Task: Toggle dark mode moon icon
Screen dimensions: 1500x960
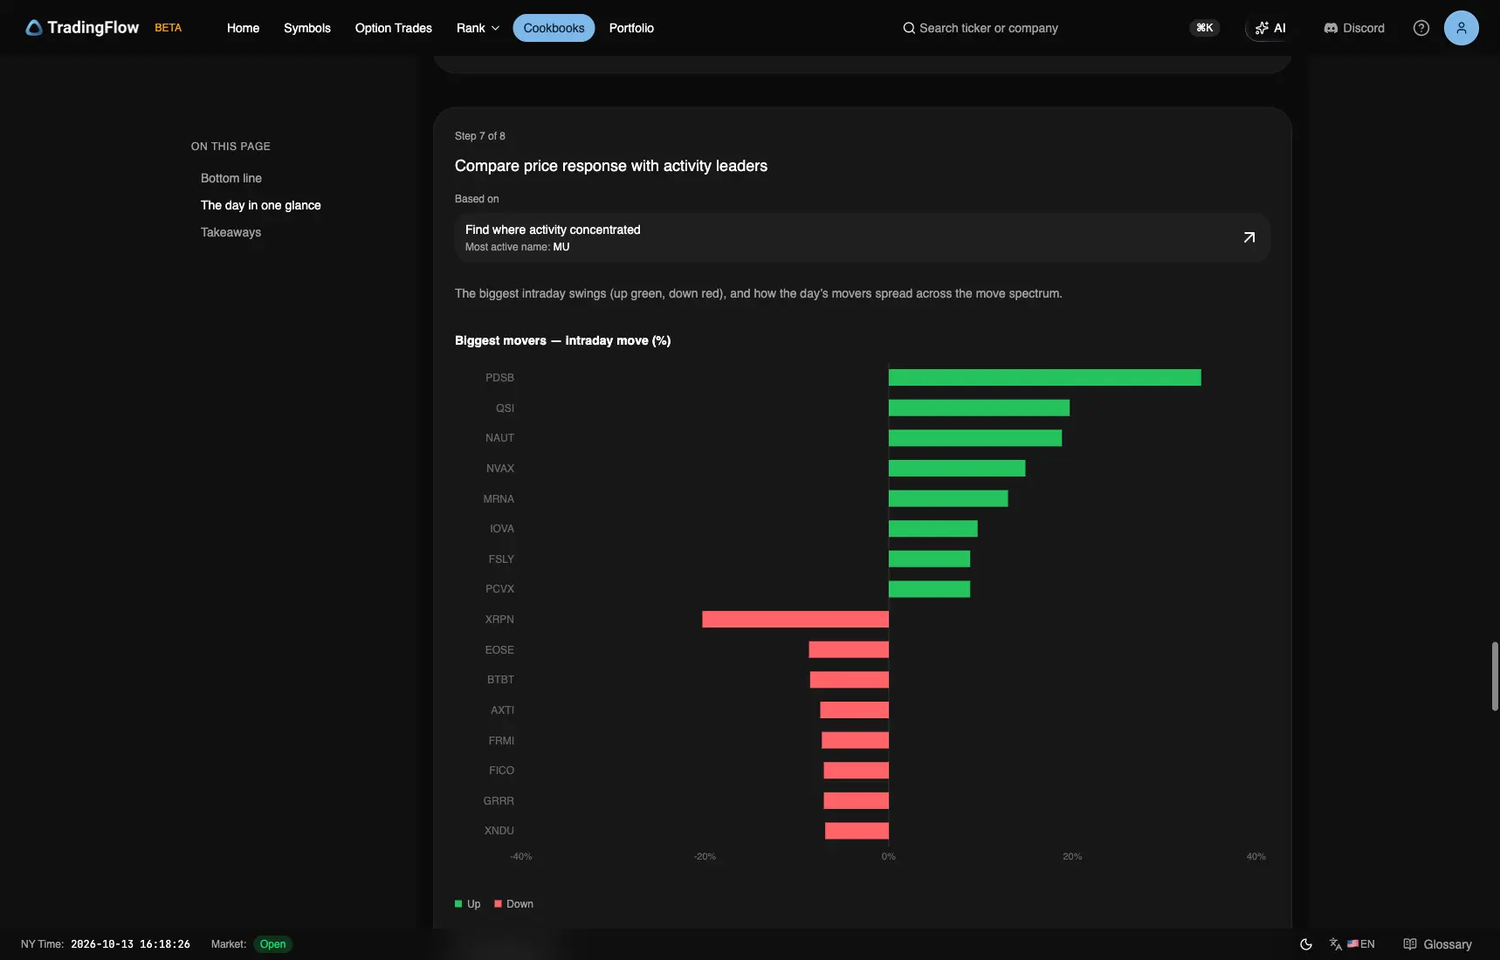Action: [x=1306, y=944]
